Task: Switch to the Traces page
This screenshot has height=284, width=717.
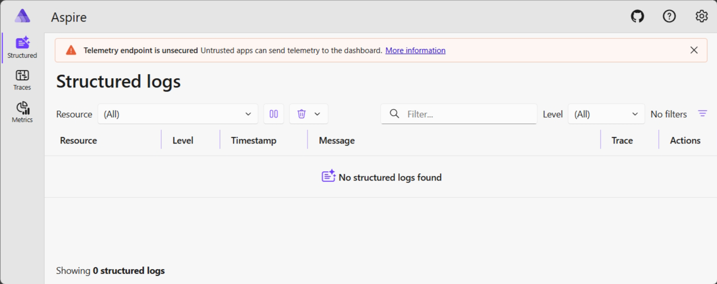Action: click(x=22, y=80)
